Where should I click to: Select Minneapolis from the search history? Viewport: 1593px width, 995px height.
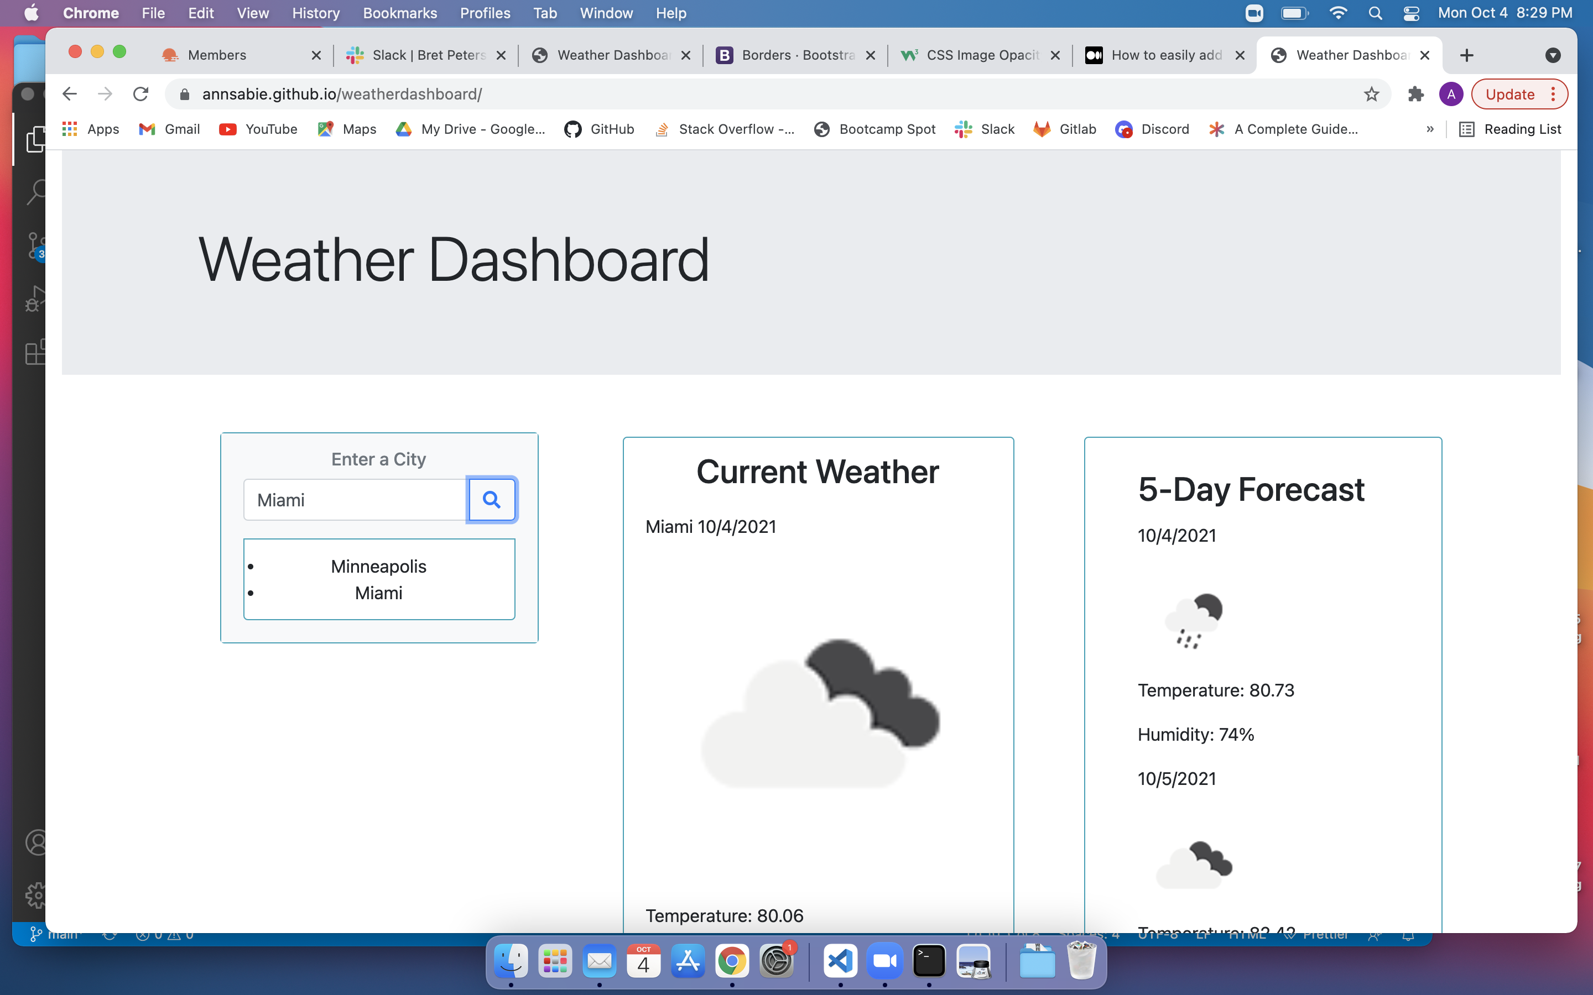pos(378,566)
